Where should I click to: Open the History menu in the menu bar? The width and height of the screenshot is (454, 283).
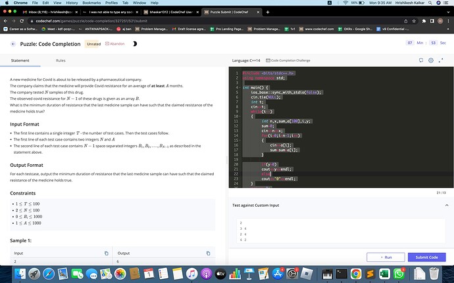(72, 3)
